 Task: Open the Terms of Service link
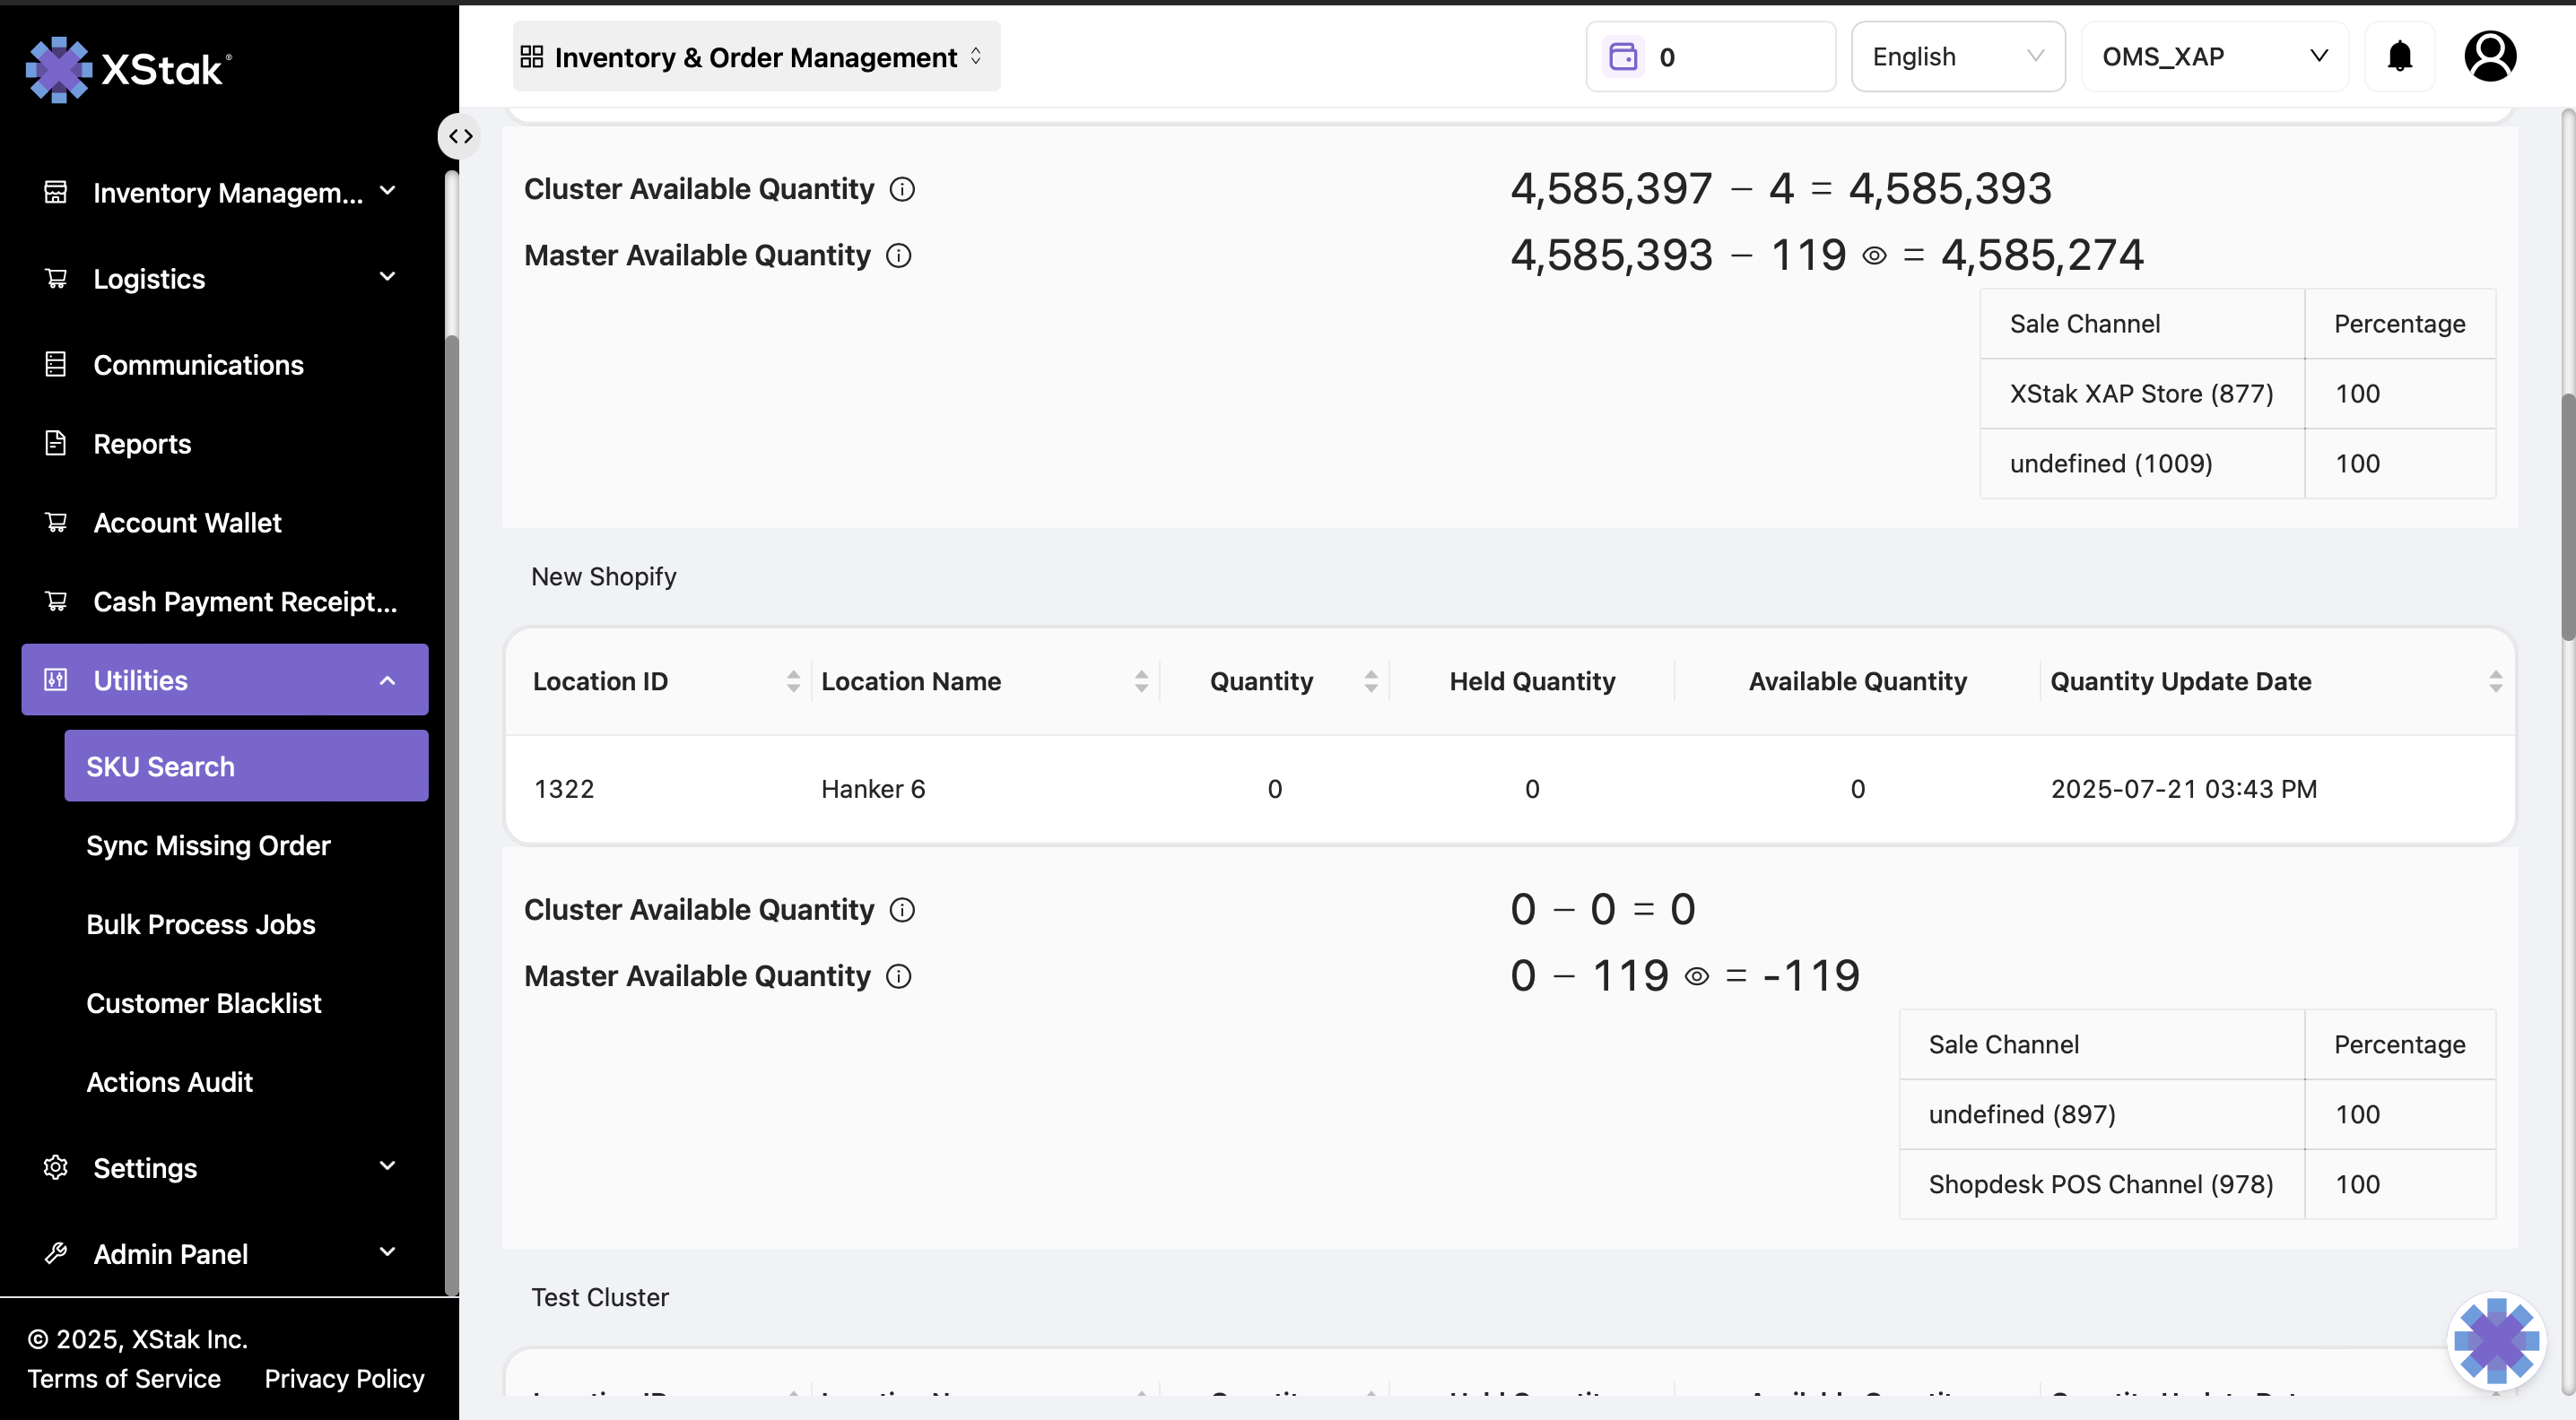point(124,1379)
